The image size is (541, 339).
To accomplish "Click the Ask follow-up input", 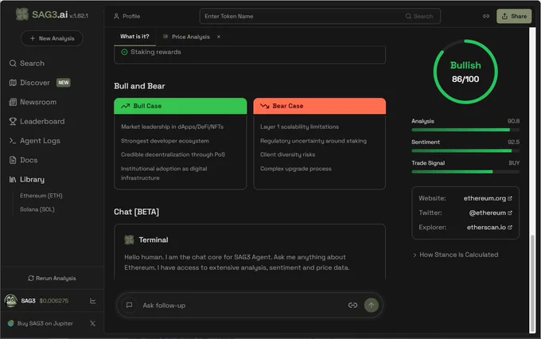I will point(242,305).
